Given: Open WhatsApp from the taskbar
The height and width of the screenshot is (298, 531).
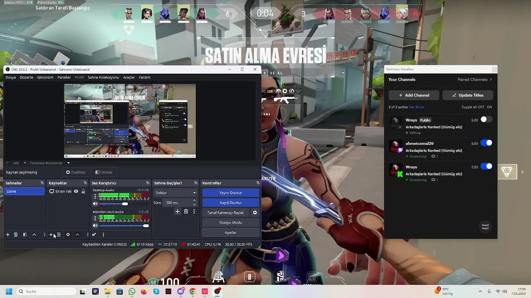Looking at the screenshot, I should (132, 291).
